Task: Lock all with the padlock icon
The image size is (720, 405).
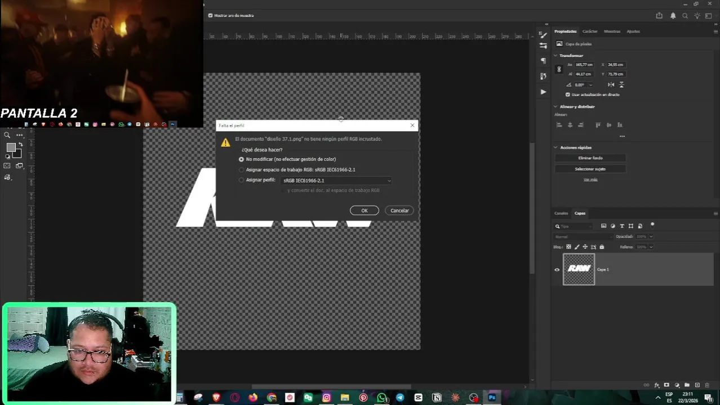Action: coord(602,247)
